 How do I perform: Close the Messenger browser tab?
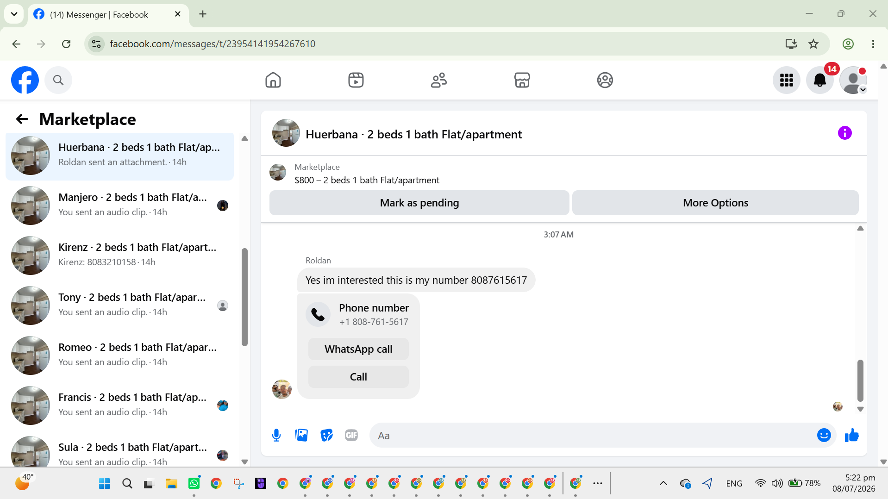coord(178,14)
